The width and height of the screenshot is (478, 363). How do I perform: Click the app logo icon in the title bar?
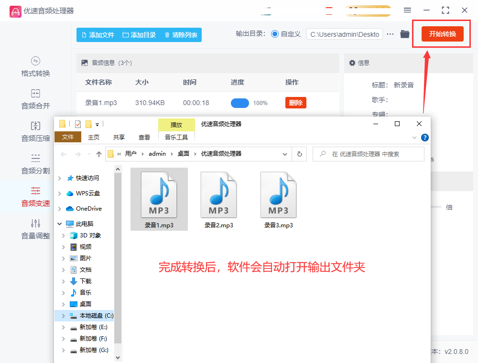15,11
